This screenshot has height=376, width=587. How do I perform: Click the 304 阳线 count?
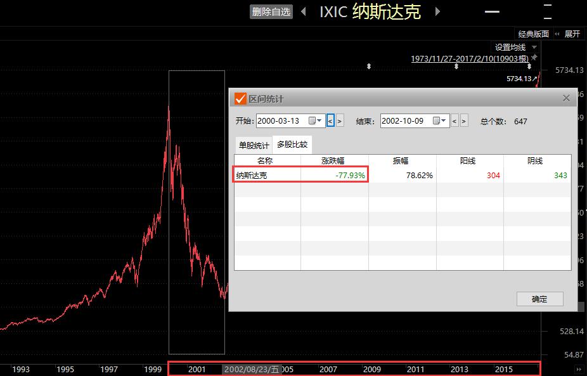pos(493,175)
